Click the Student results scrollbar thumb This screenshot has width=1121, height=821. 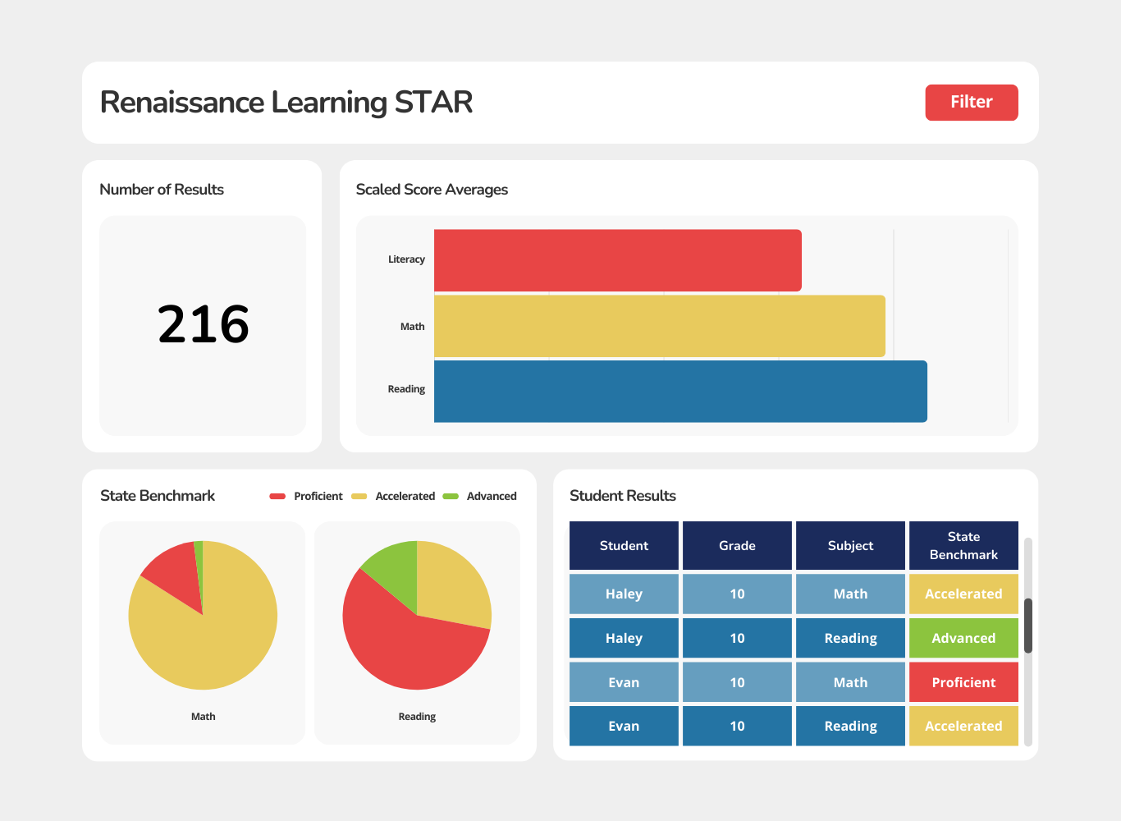1028,626
